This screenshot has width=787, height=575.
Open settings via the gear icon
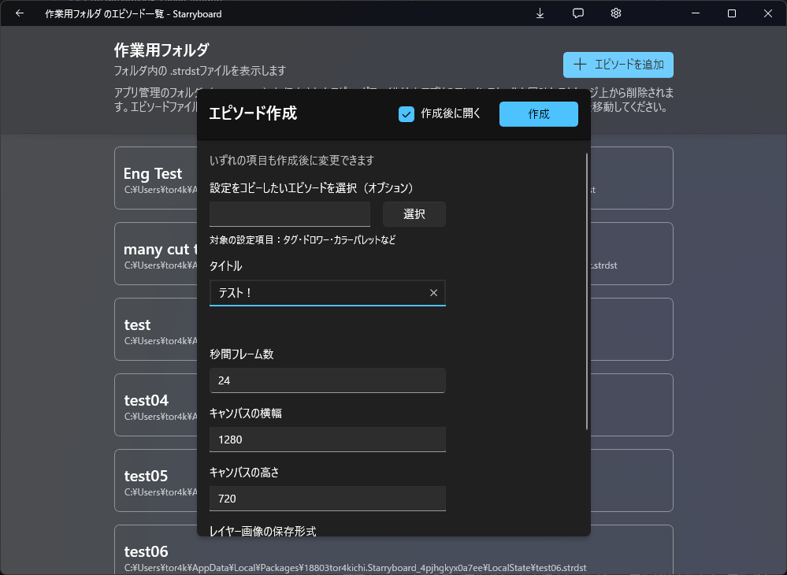tap(616, 13)
